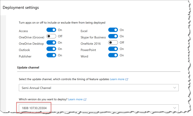
Task: Disable the Word app switch
Action: (x=113, y=55)
